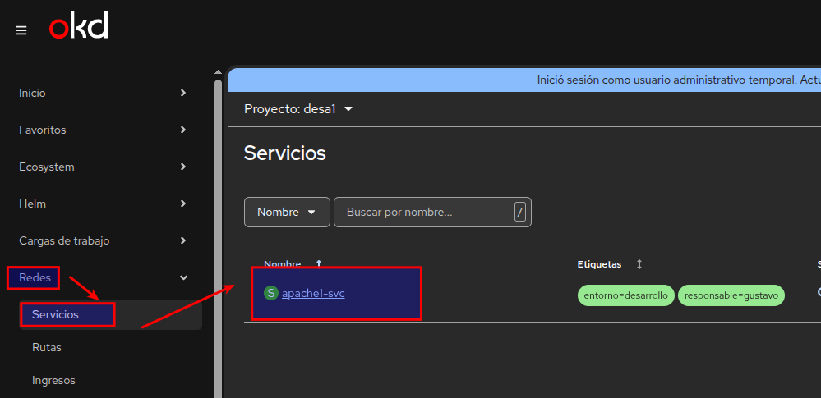
Task: Open the hamburger navigation menu
Action: (21, 30)
